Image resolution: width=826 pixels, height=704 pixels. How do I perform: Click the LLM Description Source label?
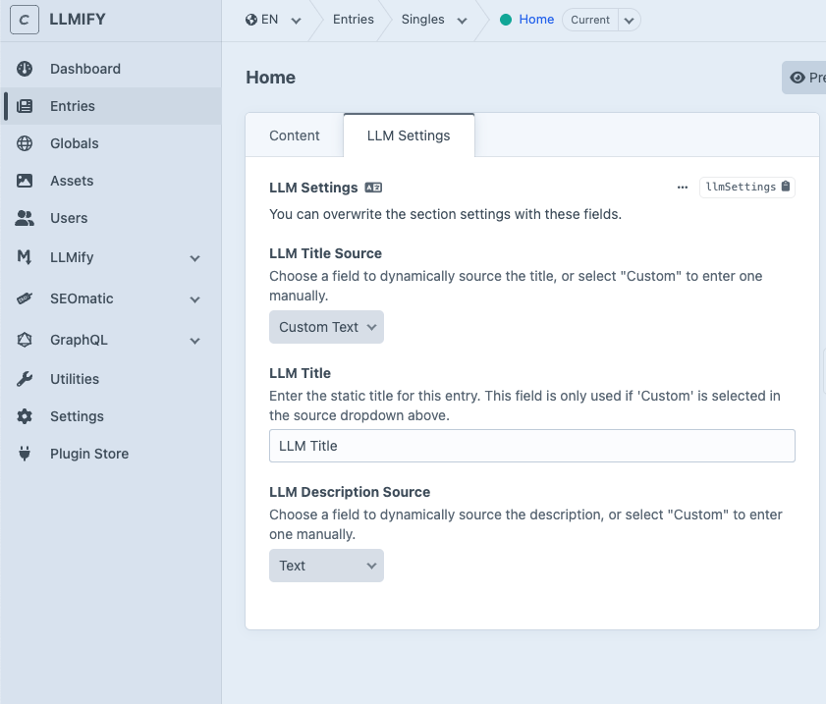(x=350, y=492)
